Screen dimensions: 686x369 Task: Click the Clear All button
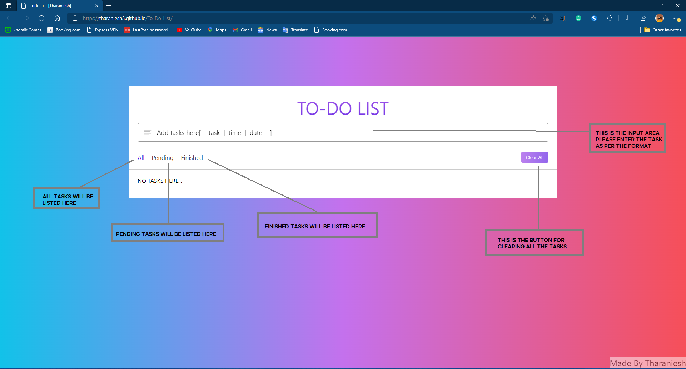click(535, 157)
